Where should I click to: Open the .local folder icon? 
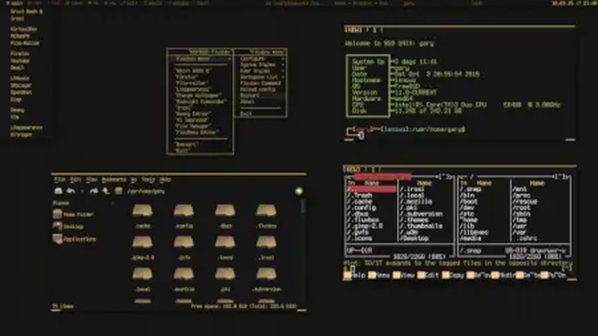pos(142,273)
